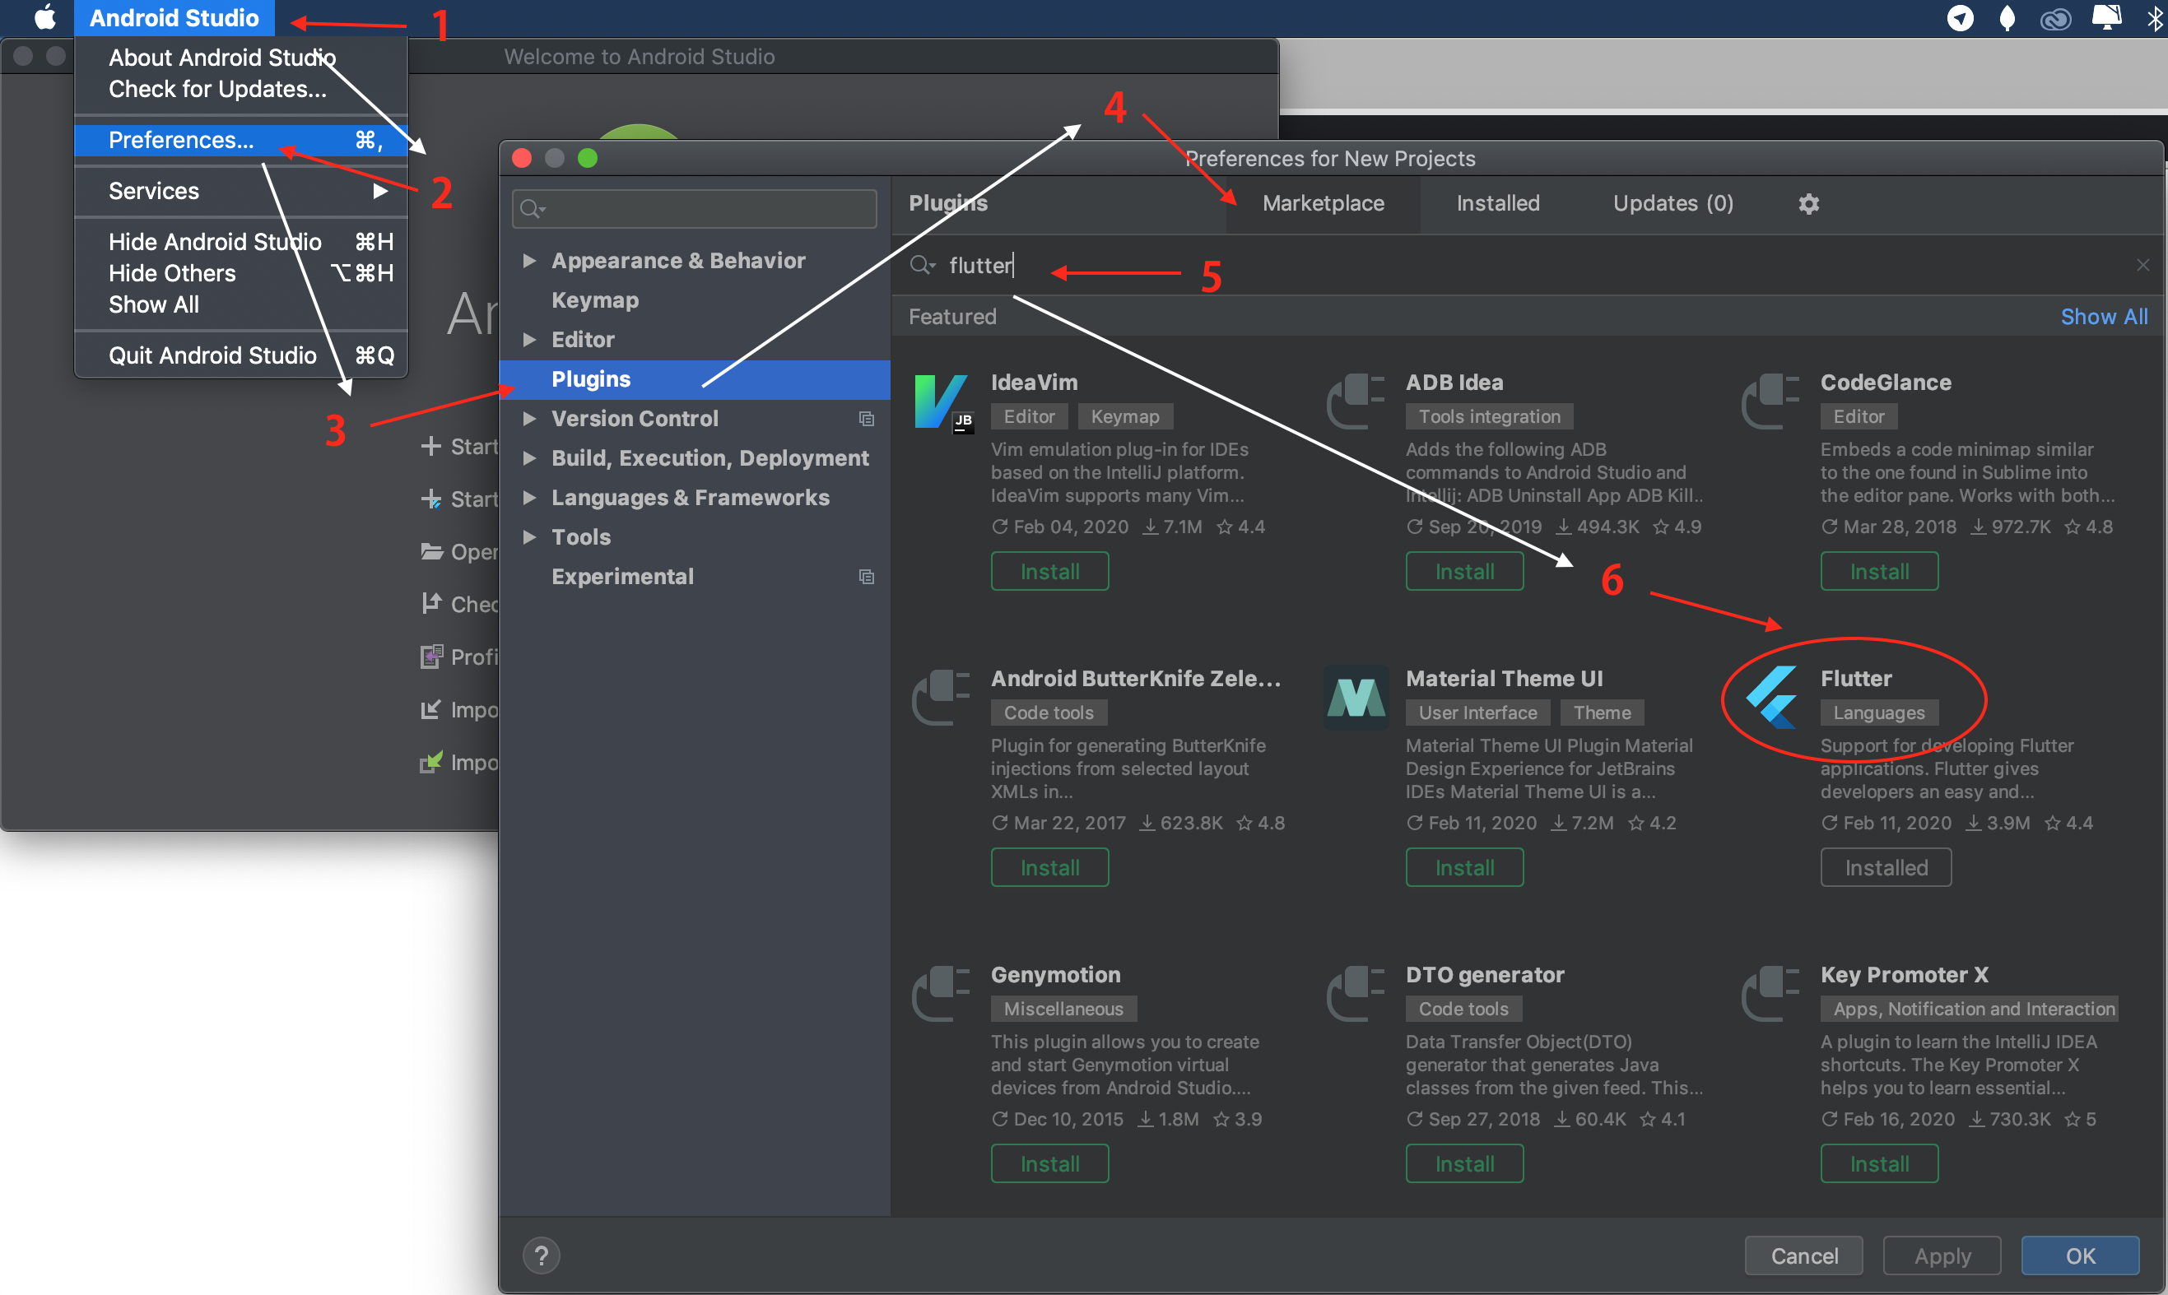The width and height of the screenshot is (2168, 1295).
Task: Click the Genymotion plugin icon
Action: pos(941,993)
